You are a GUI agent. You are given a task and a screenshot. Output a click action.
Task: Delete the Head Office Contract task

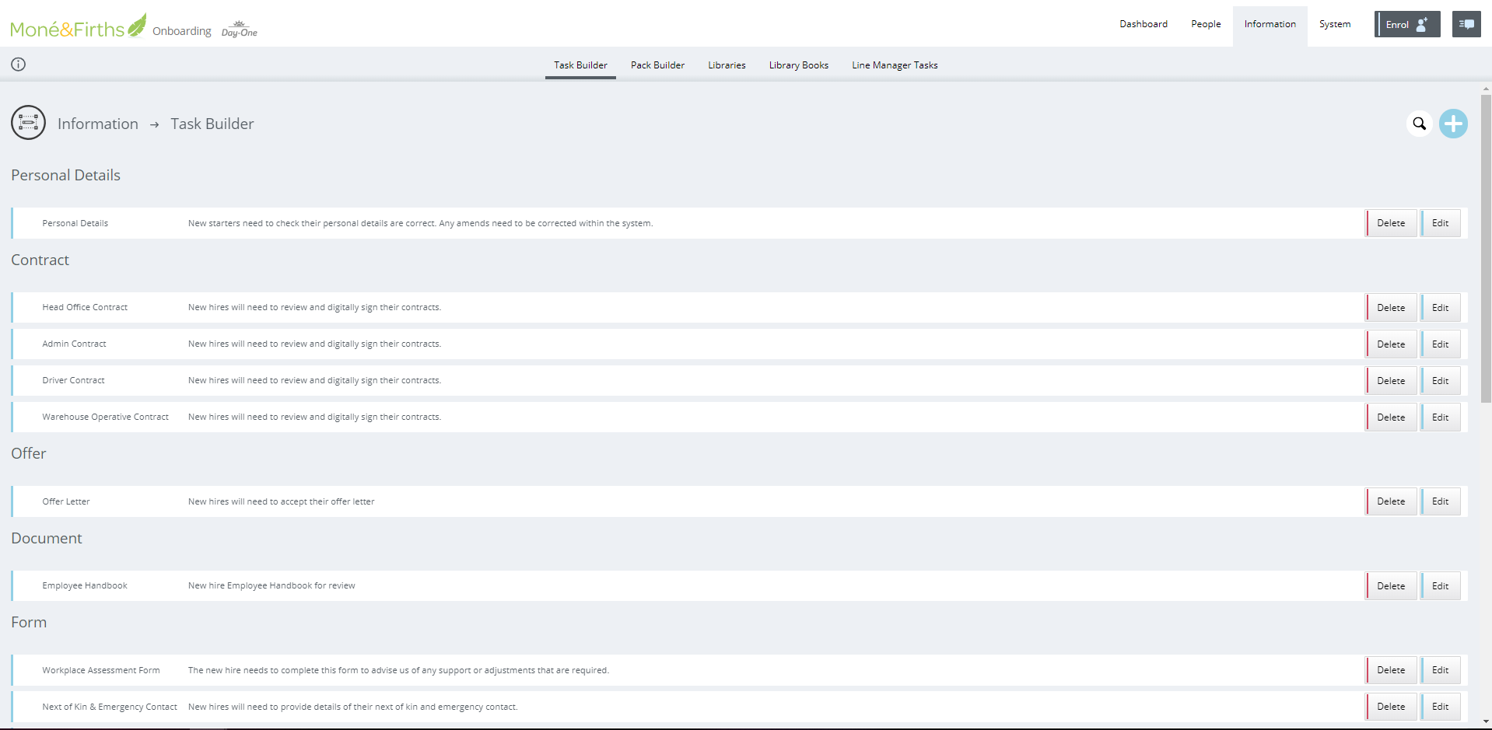pos(1390,308)
